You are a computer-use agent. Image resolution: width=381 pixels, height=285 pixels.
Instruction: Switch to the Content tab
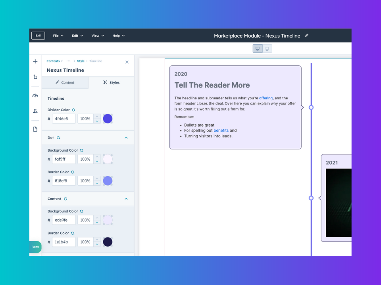pyautogui.click(x=65, y=83)
